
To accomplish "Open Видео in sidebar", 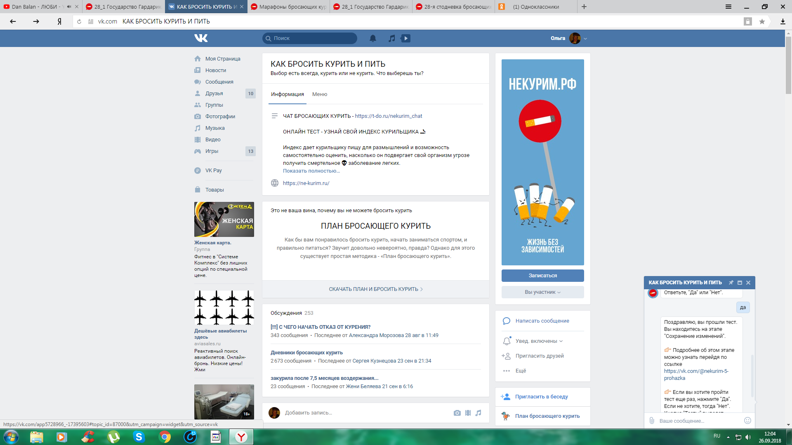I will pos(213,140).
